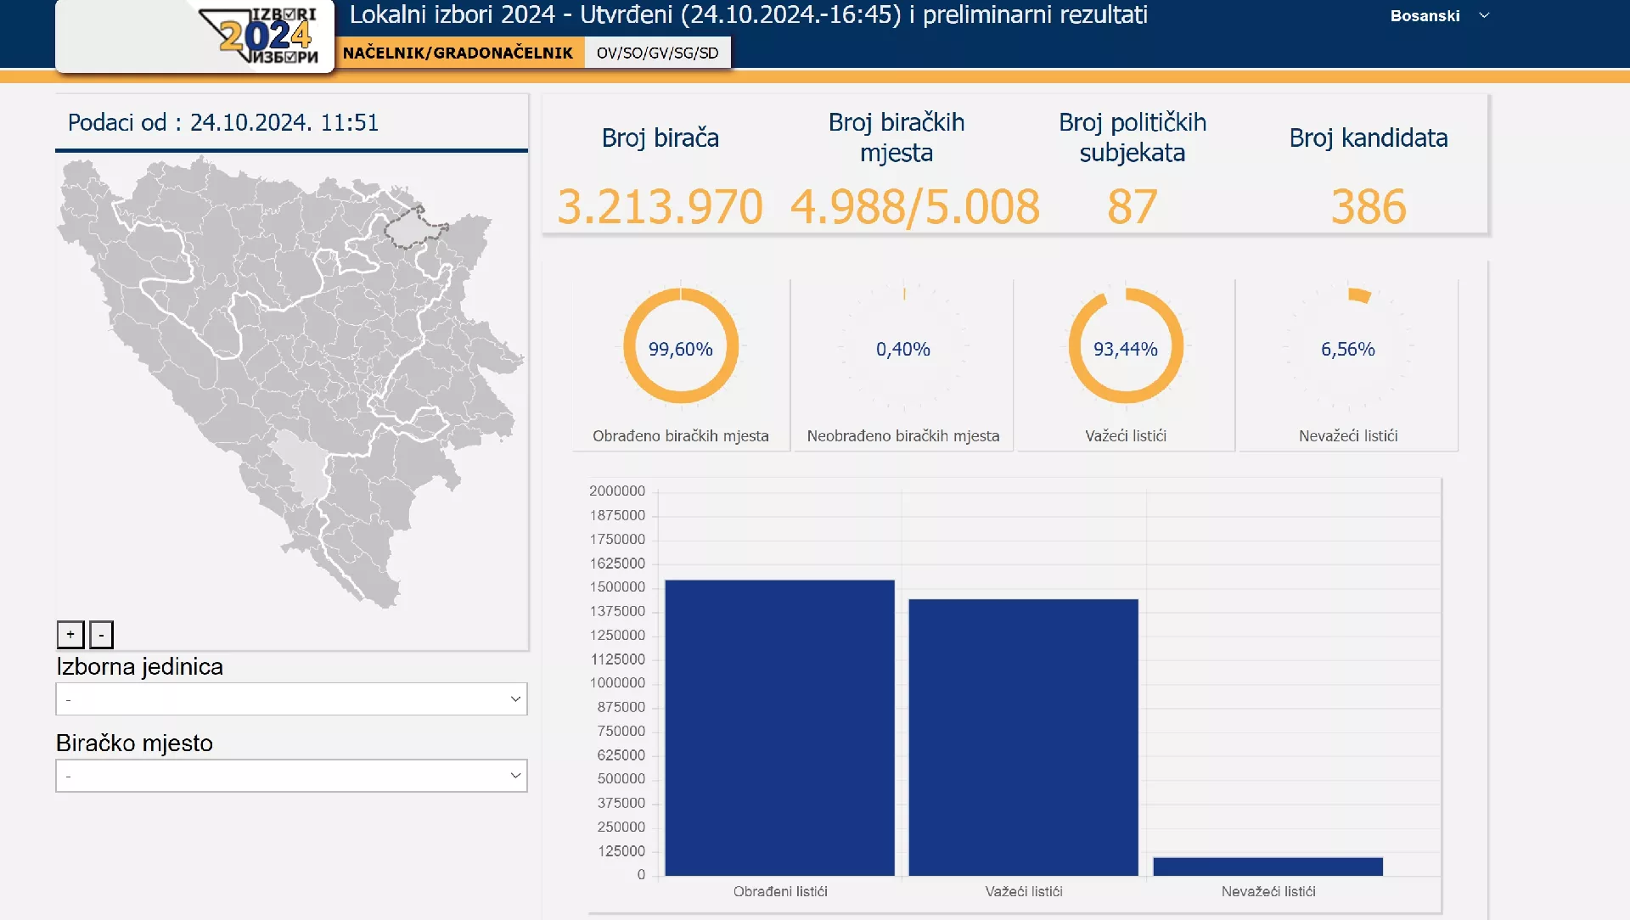Click the Nevažeći listići bar
Image resolution: width=1630 pixels, height=920 pixels.
pyautogui.click(x=1267, y=867)
